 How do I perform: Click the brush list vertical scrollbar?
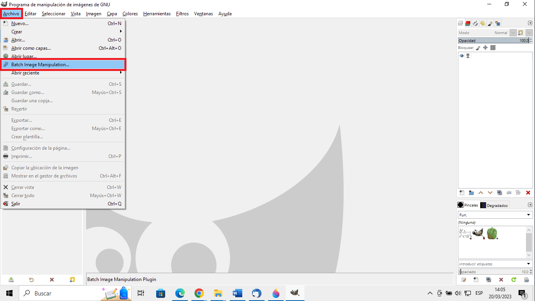[529, 242]
